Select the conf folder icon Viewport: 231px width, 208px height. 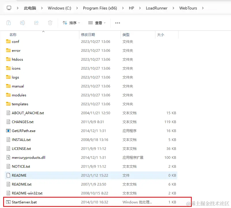pos(8,41)
